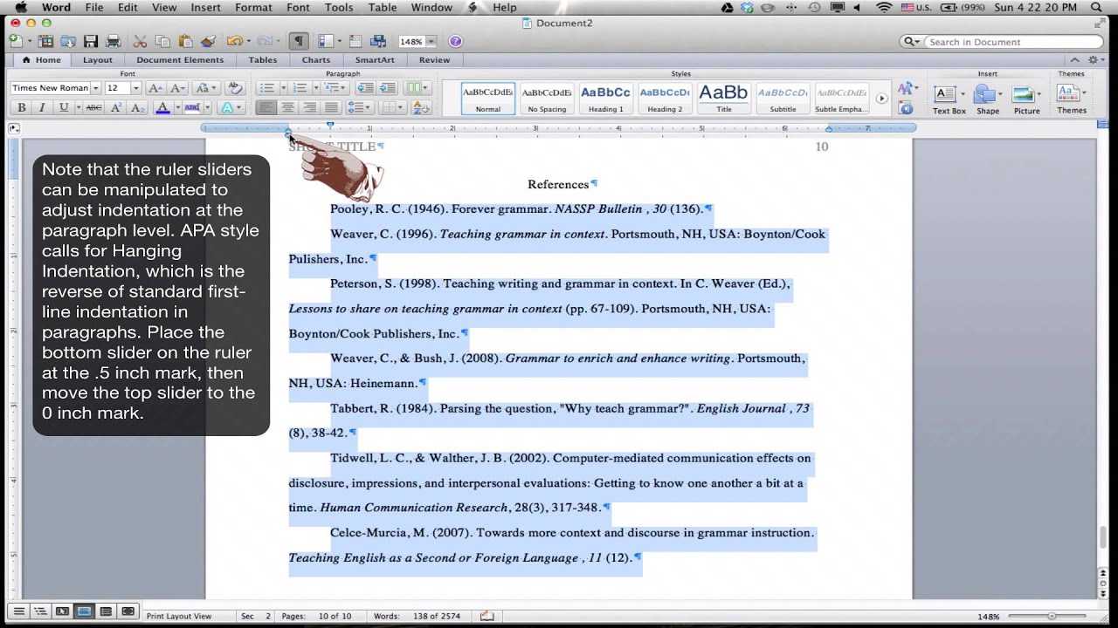
Task: Click the Print icon in the toolbar
Action: pos(112,41)
